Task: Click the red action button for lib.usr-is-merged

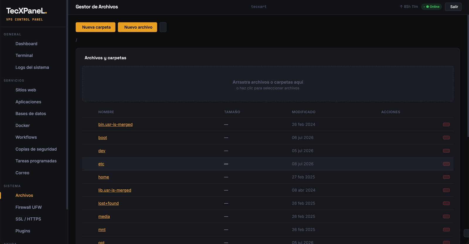Action: [446, 190]
